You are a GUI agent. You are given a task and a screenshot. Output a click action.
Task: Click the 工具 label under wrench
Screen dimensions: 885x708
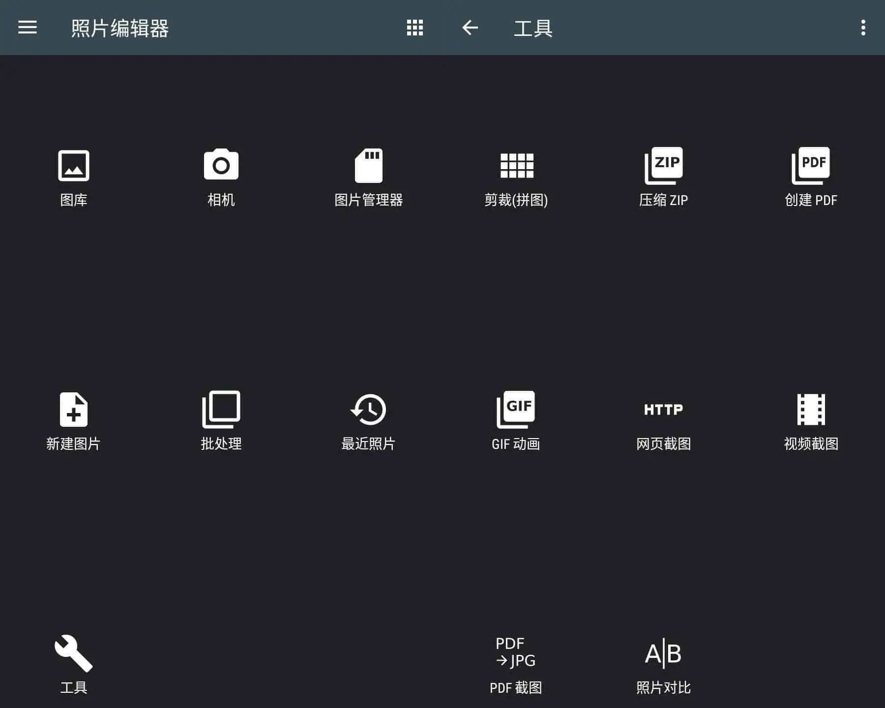click(74, 687)
